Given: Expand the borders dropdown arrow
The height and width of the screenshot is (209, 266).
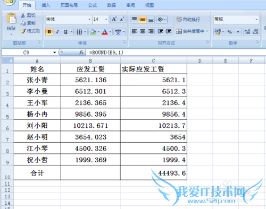Looking at the screenshot, I should point(85,32).
